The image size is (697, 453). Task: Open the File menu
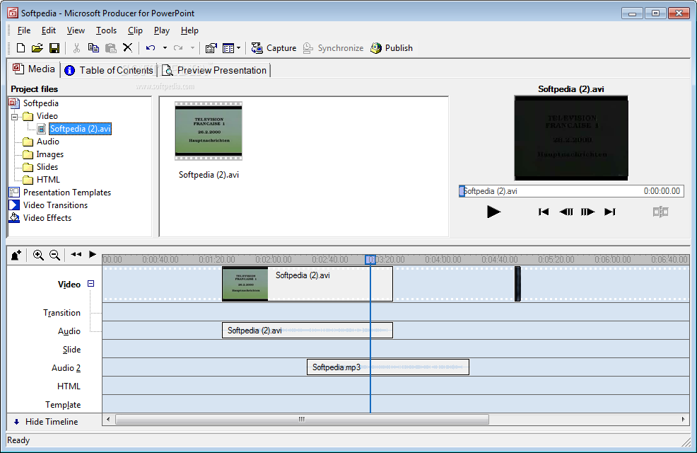point(24,30)
